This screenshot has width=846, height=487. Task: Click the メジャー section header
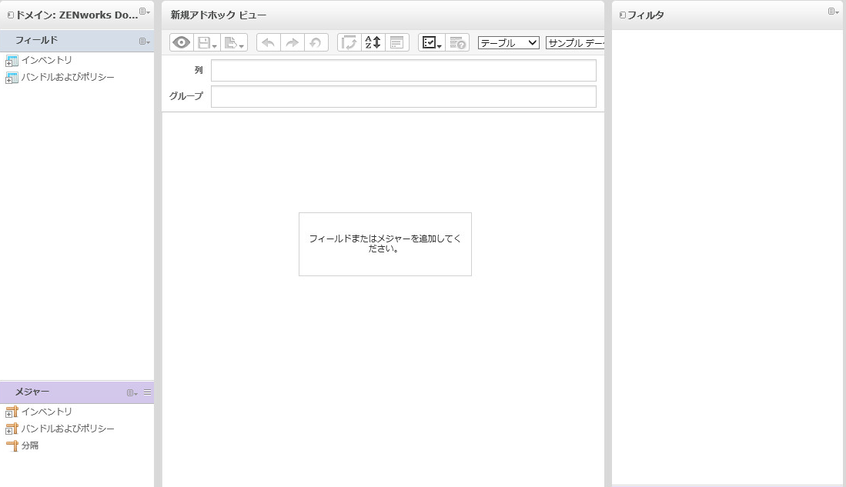point(77,392)
